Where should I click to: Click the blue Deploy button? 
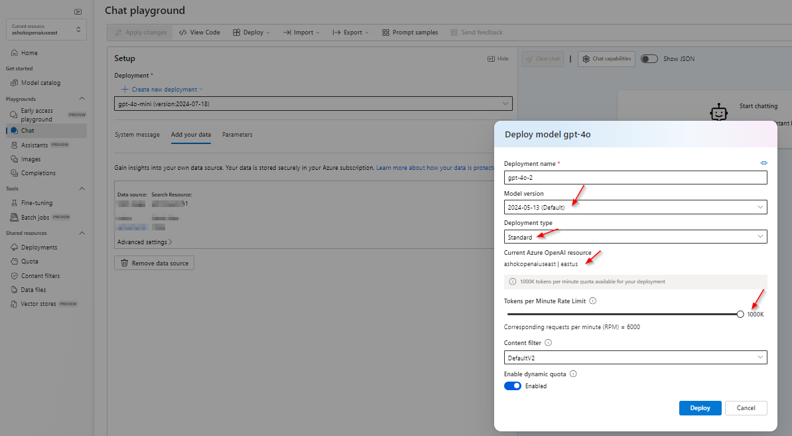tap(700, 407)
